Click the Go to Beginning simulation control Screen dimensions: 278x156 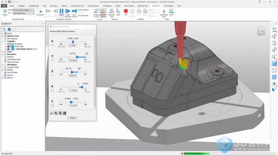pyautogui.click(x=48, y=11)
